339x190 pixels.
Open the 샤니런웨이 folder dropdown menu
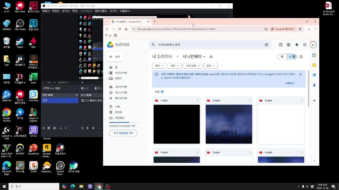point(204,57)
